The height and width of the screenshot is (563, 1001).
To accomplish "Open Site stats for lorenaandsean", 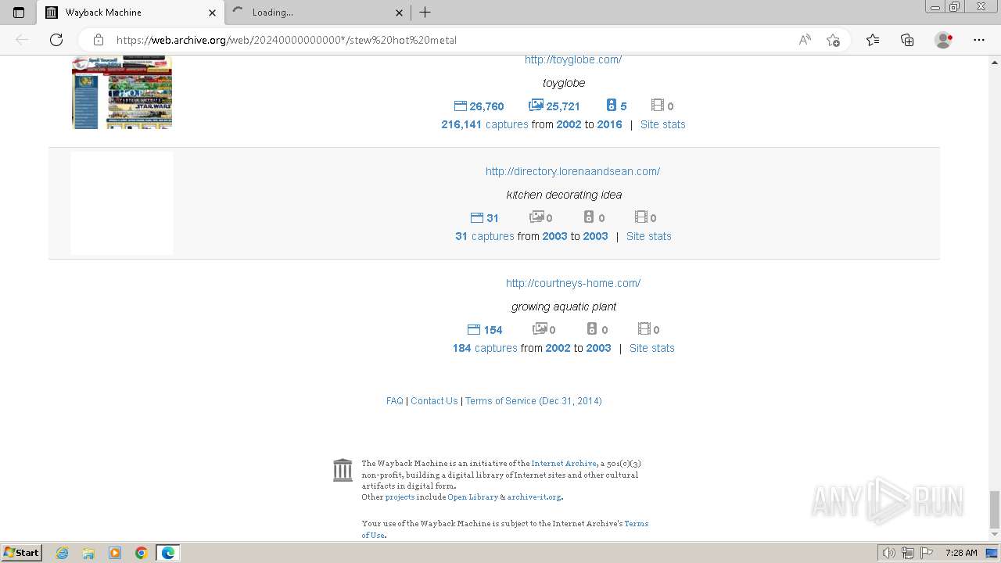I will coord(648,236).
